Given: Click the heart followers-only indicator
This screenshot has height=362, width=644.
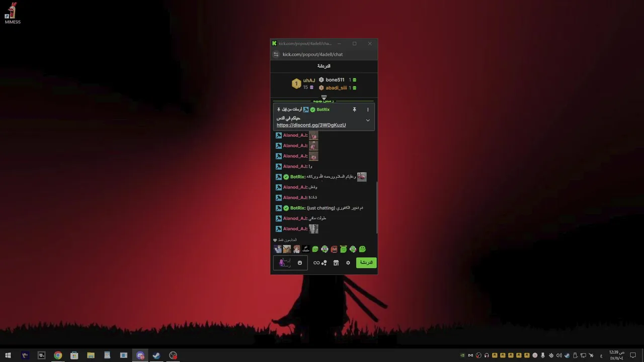Looking at the screenshot, I should [275, 240].
